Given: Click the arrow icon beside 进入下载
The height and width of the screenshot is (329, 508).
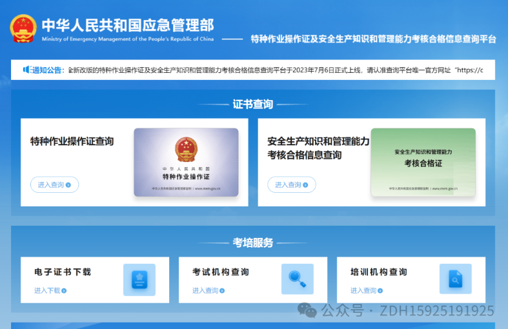Looking at the screenshot, I should click(64, 291).
